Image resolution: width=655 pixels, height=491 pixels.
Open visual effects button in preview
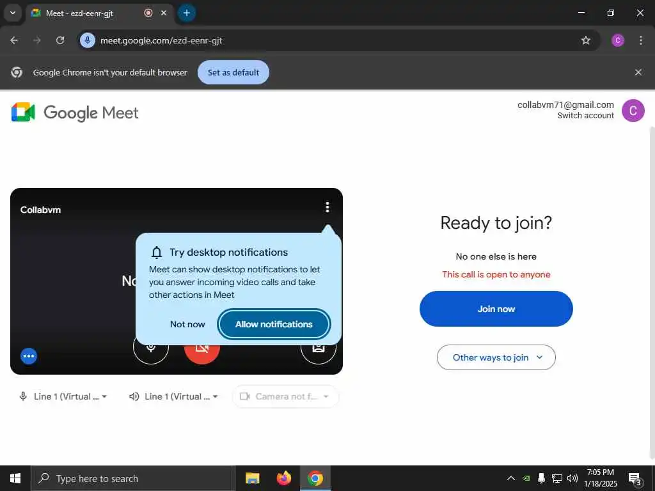click(319, 347)
